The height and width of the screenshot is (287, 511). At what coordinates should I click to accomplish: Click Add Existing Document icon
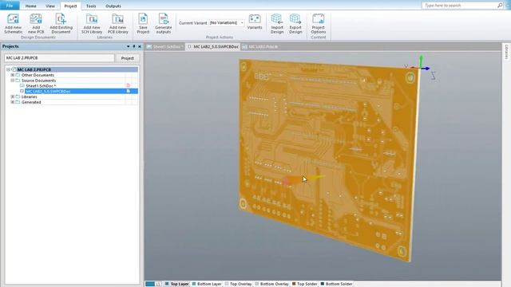click(61, 19)
